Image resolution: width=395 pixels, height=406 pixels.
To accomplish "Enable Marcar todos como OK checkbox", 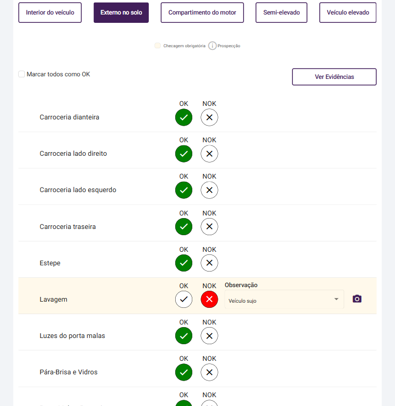I will point(22,74).
